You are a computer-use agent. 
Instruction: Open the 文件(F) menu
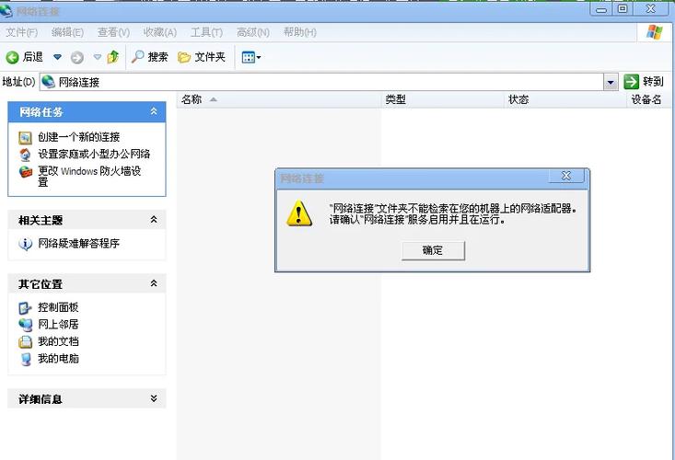click(x=21, y=32)
